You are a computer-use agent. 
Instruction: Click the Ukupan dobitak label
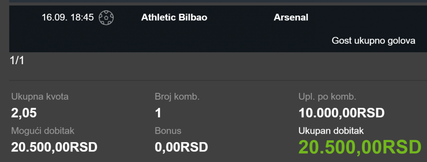(331, 131)
